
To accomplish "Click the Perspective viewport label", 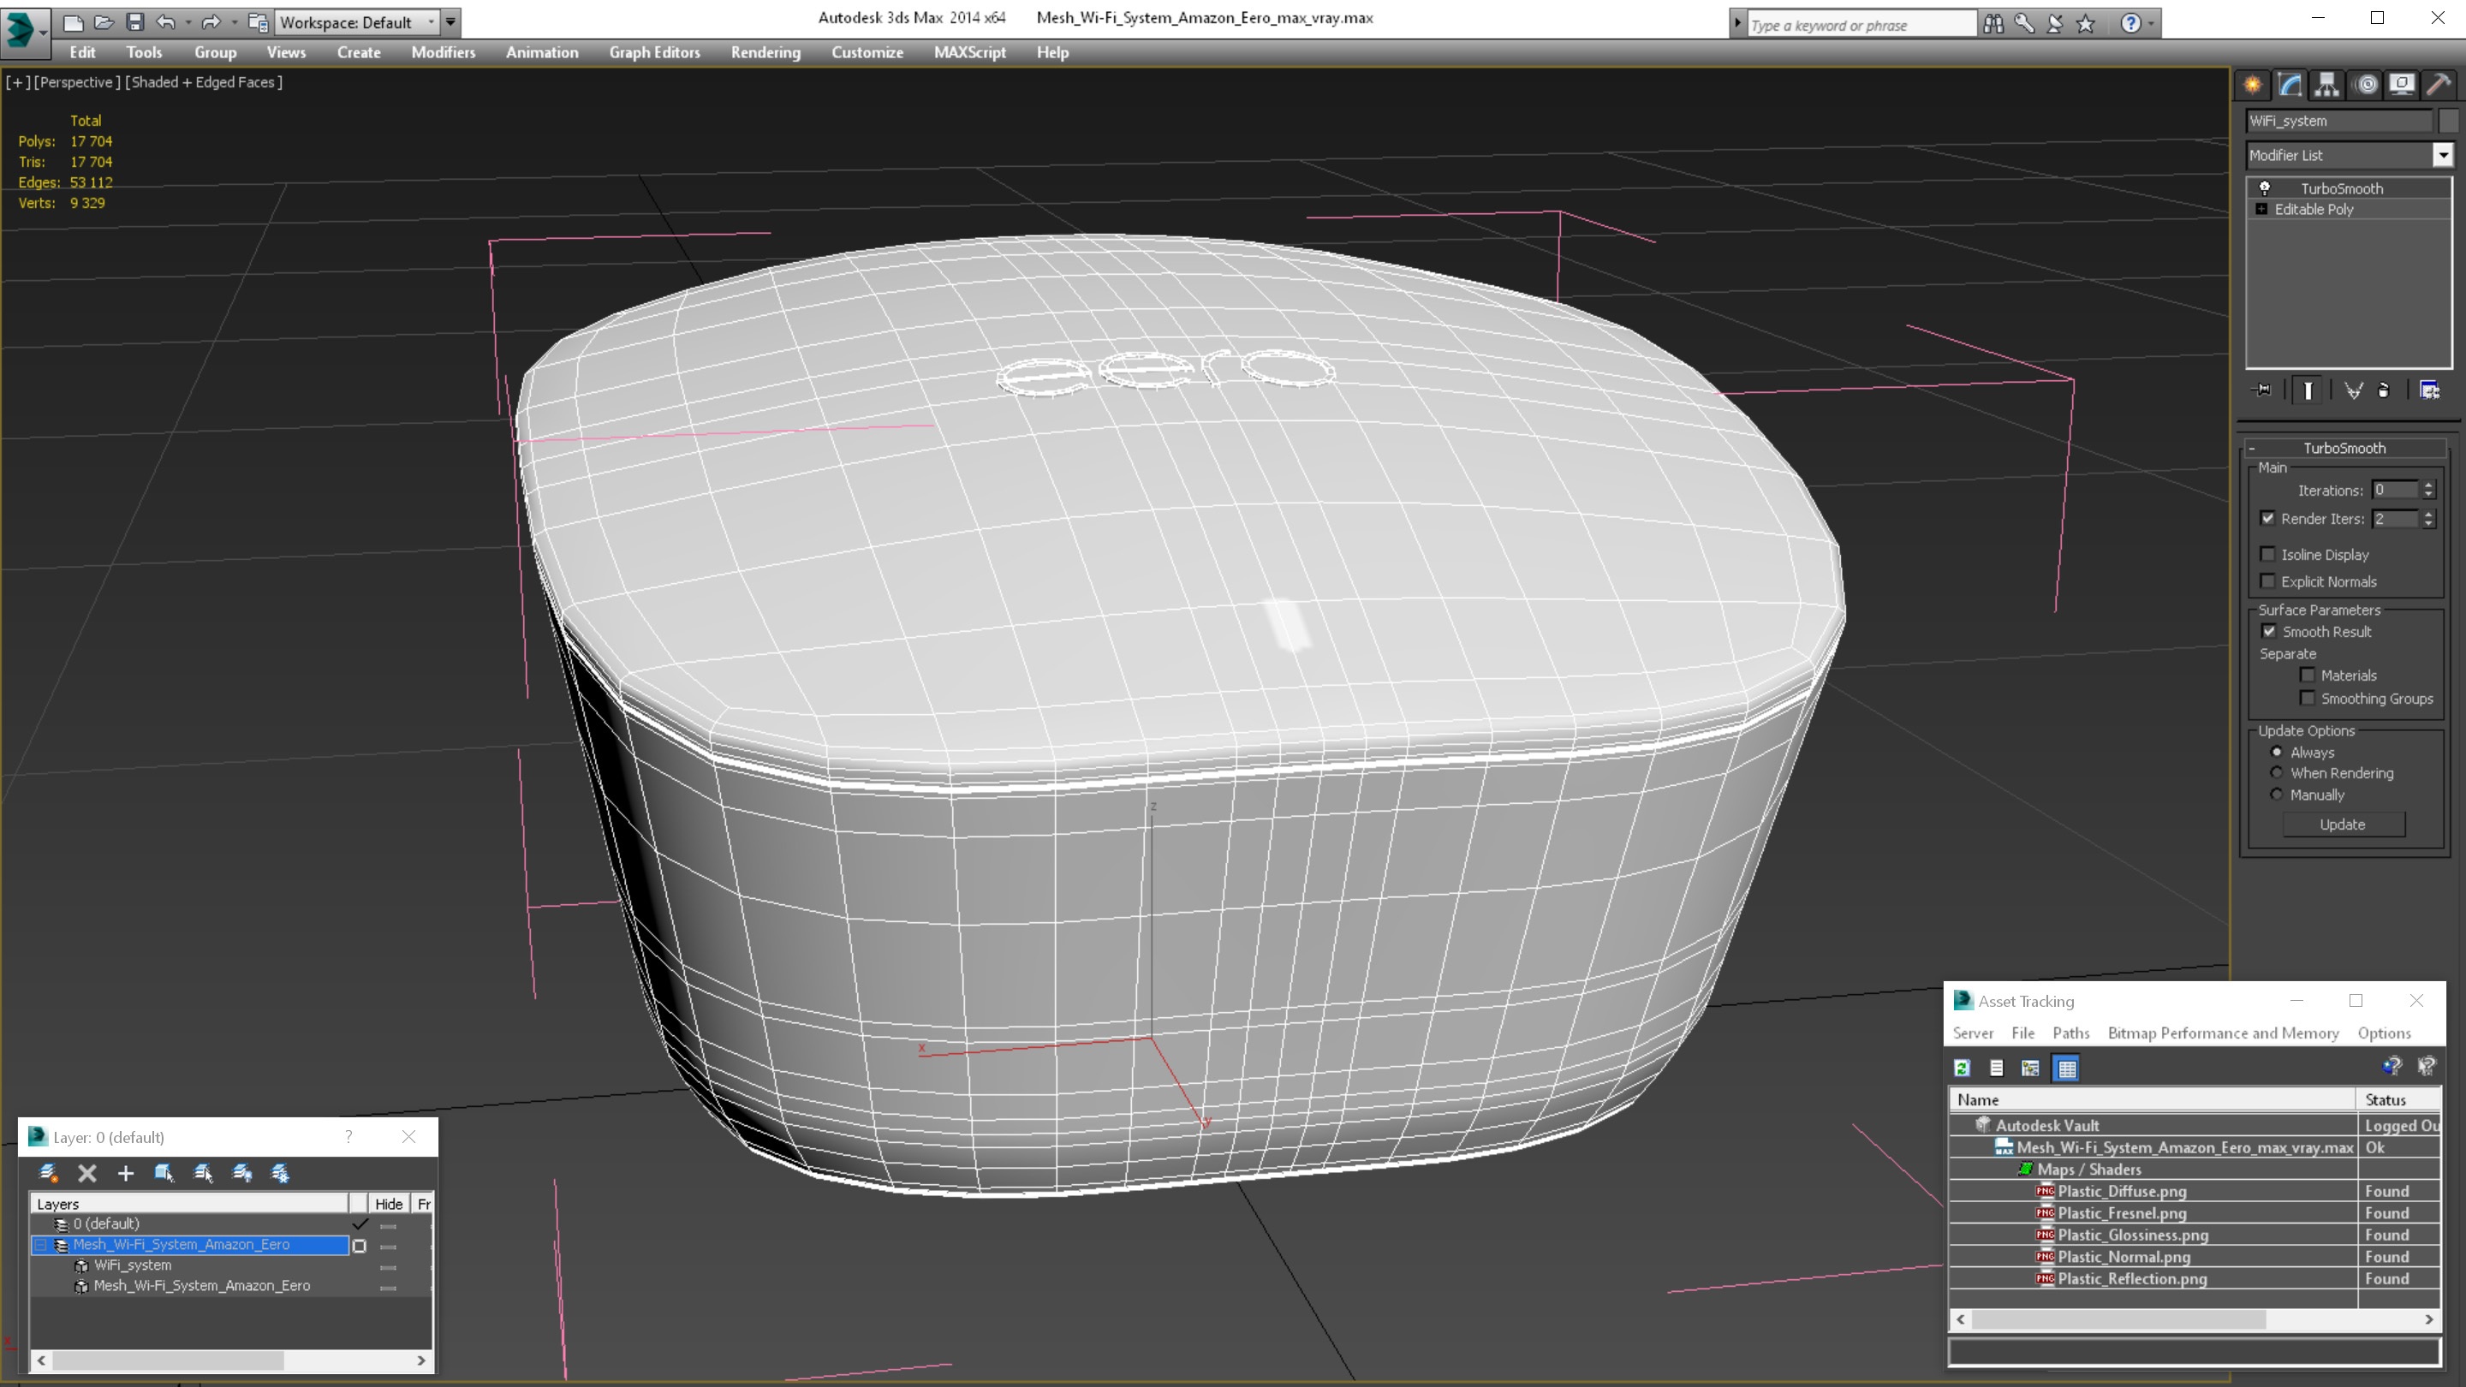I will pos(78,82).
